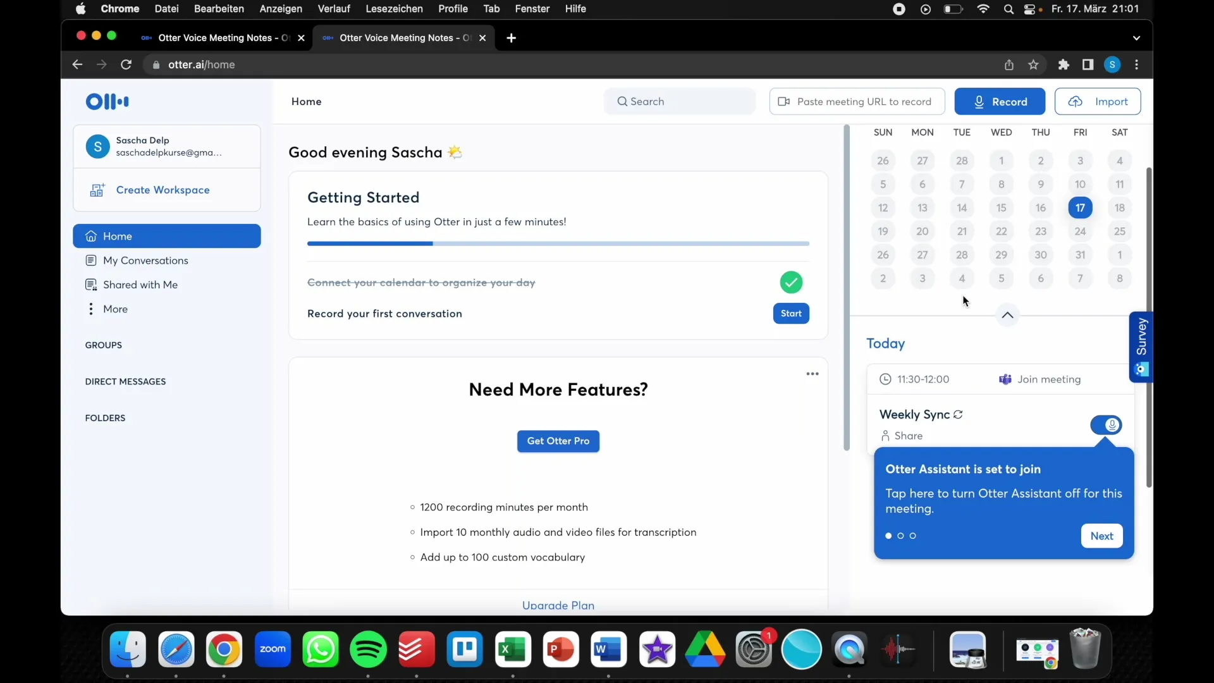
Task: Click the Getting Started progress bar
Action: tap(558, 243)
